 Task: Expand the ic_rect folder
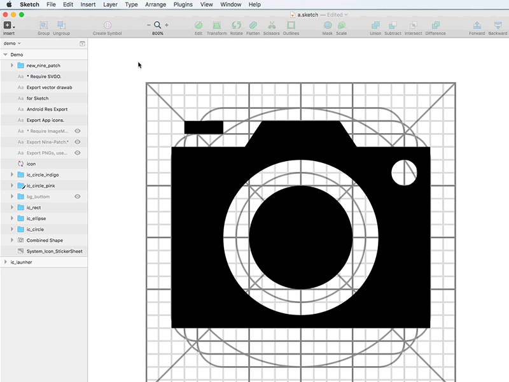click(x=12, y=208)
